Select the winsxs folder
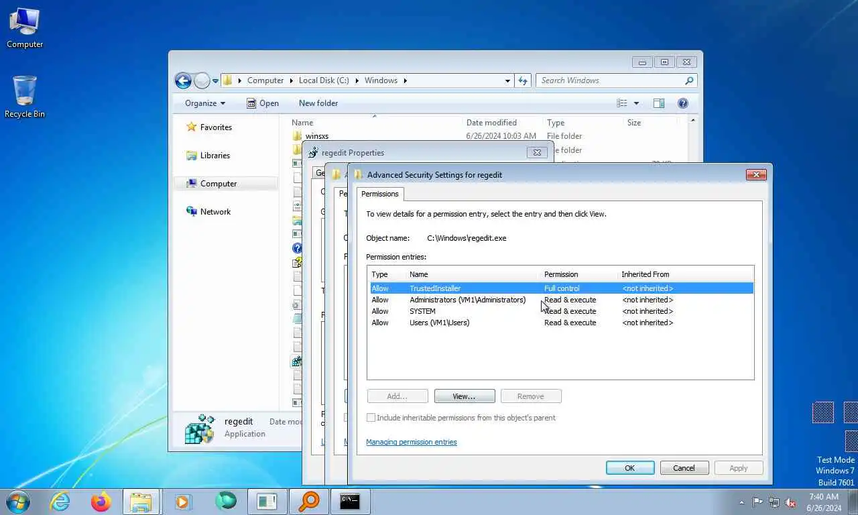 [x=317, y=136]
